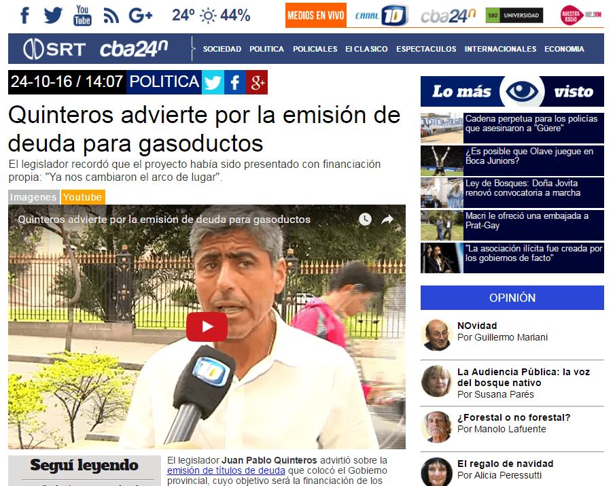
Task: Open the Google Plus icon in top bar
Action: point(140,15)
